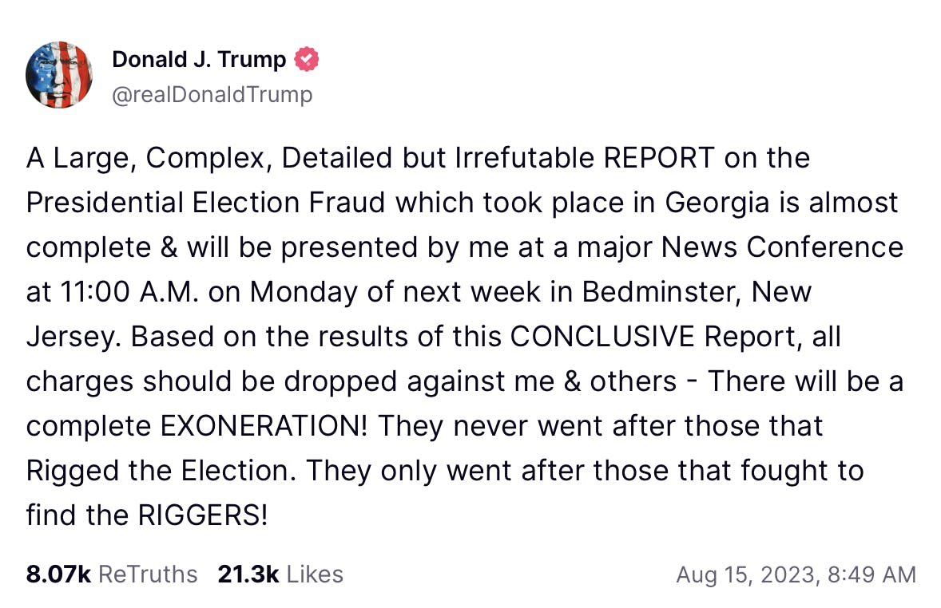The width and height of the screenshot is (941, 608).
Task: Click the 8:49 AM time in the timestamp
Action: pyautogui.click(x=872, y=574)
